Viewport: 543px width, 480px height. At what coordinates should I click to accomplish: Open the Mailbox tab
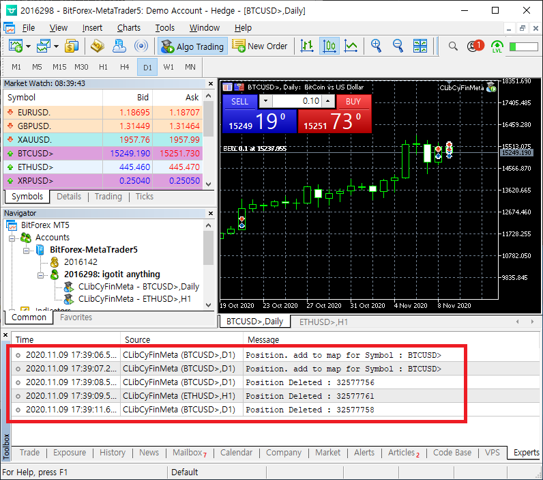point(190,453)
